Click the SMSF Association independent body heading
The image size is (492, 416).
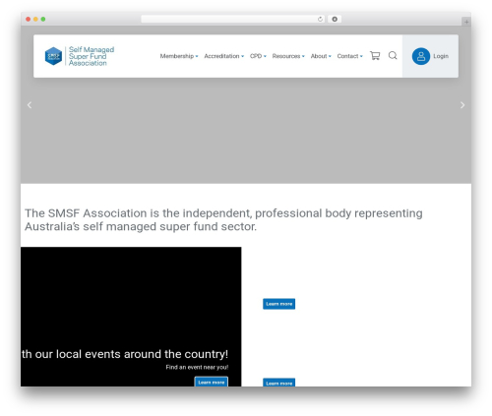(x=223, y=219)
